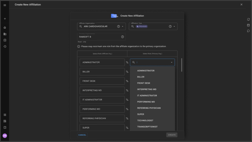
Task: Open the chat bubble icon on the right edge
Action: coord(248,31)
